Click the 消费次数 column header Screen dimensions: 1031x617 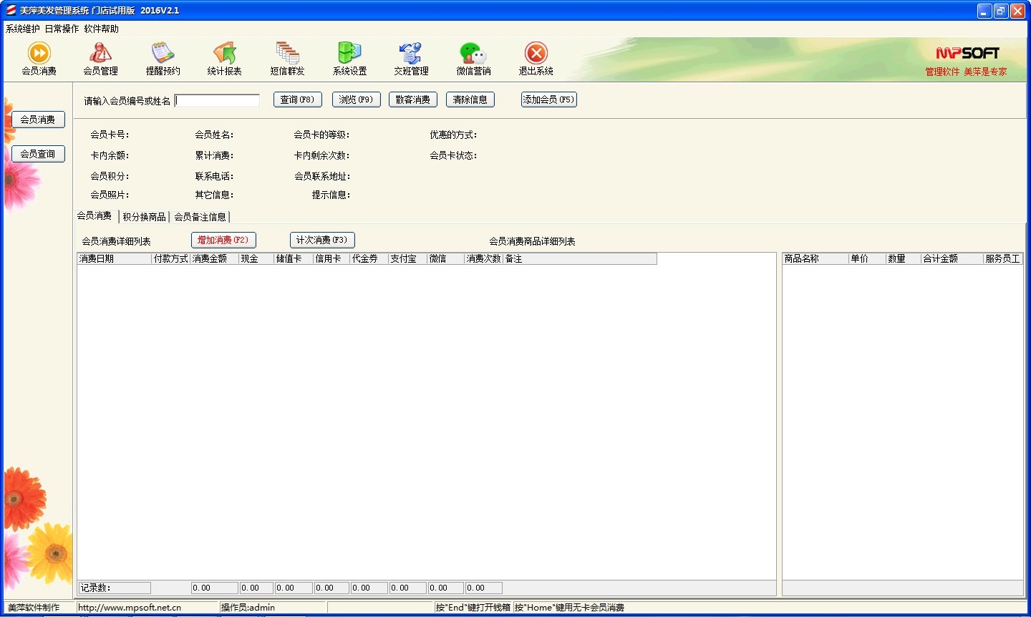[484, 258]
